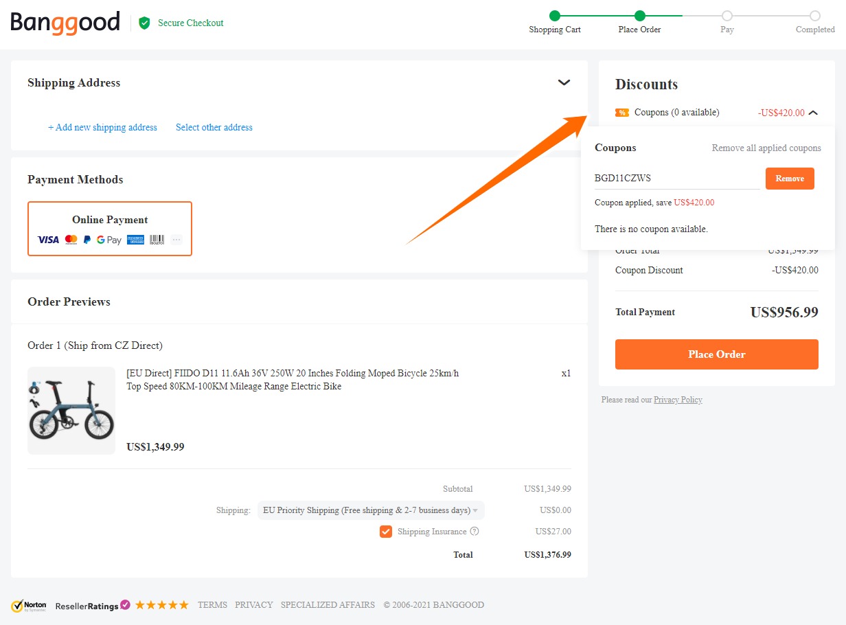The height and width of the screenshot is (625, 846).
Task: Click the more payment options ellipsis icon
Action: pyautogui.click(x=177, y=240)
